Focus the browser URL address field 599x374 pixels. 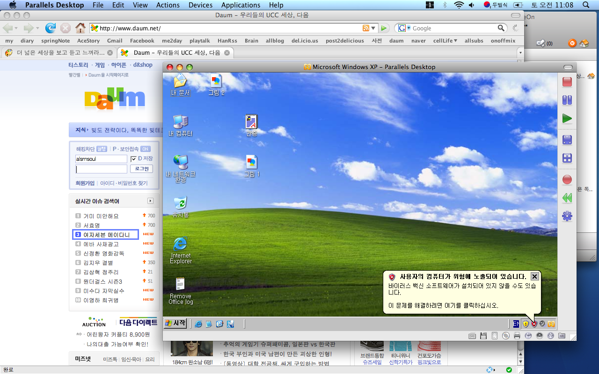[x=229, y=28]
